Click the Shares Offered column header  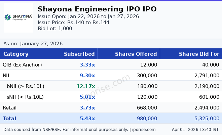click(x=136, y=54)
